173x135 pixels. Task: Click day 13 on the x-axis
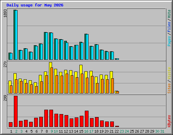[x=71, y=131]
